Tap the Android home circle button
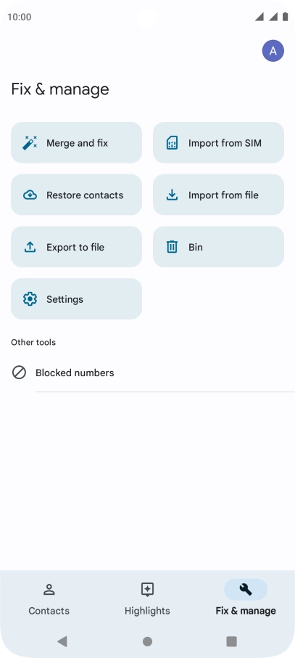This screenshot has height=658, width=295. click(x=147, y=641)
